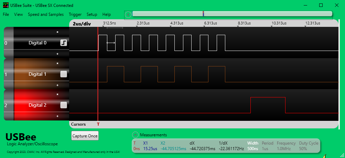Click the + button below Digital 0
Image resolution: width=345 pixels, height=158 pixels.
click(x=57, y=54)
